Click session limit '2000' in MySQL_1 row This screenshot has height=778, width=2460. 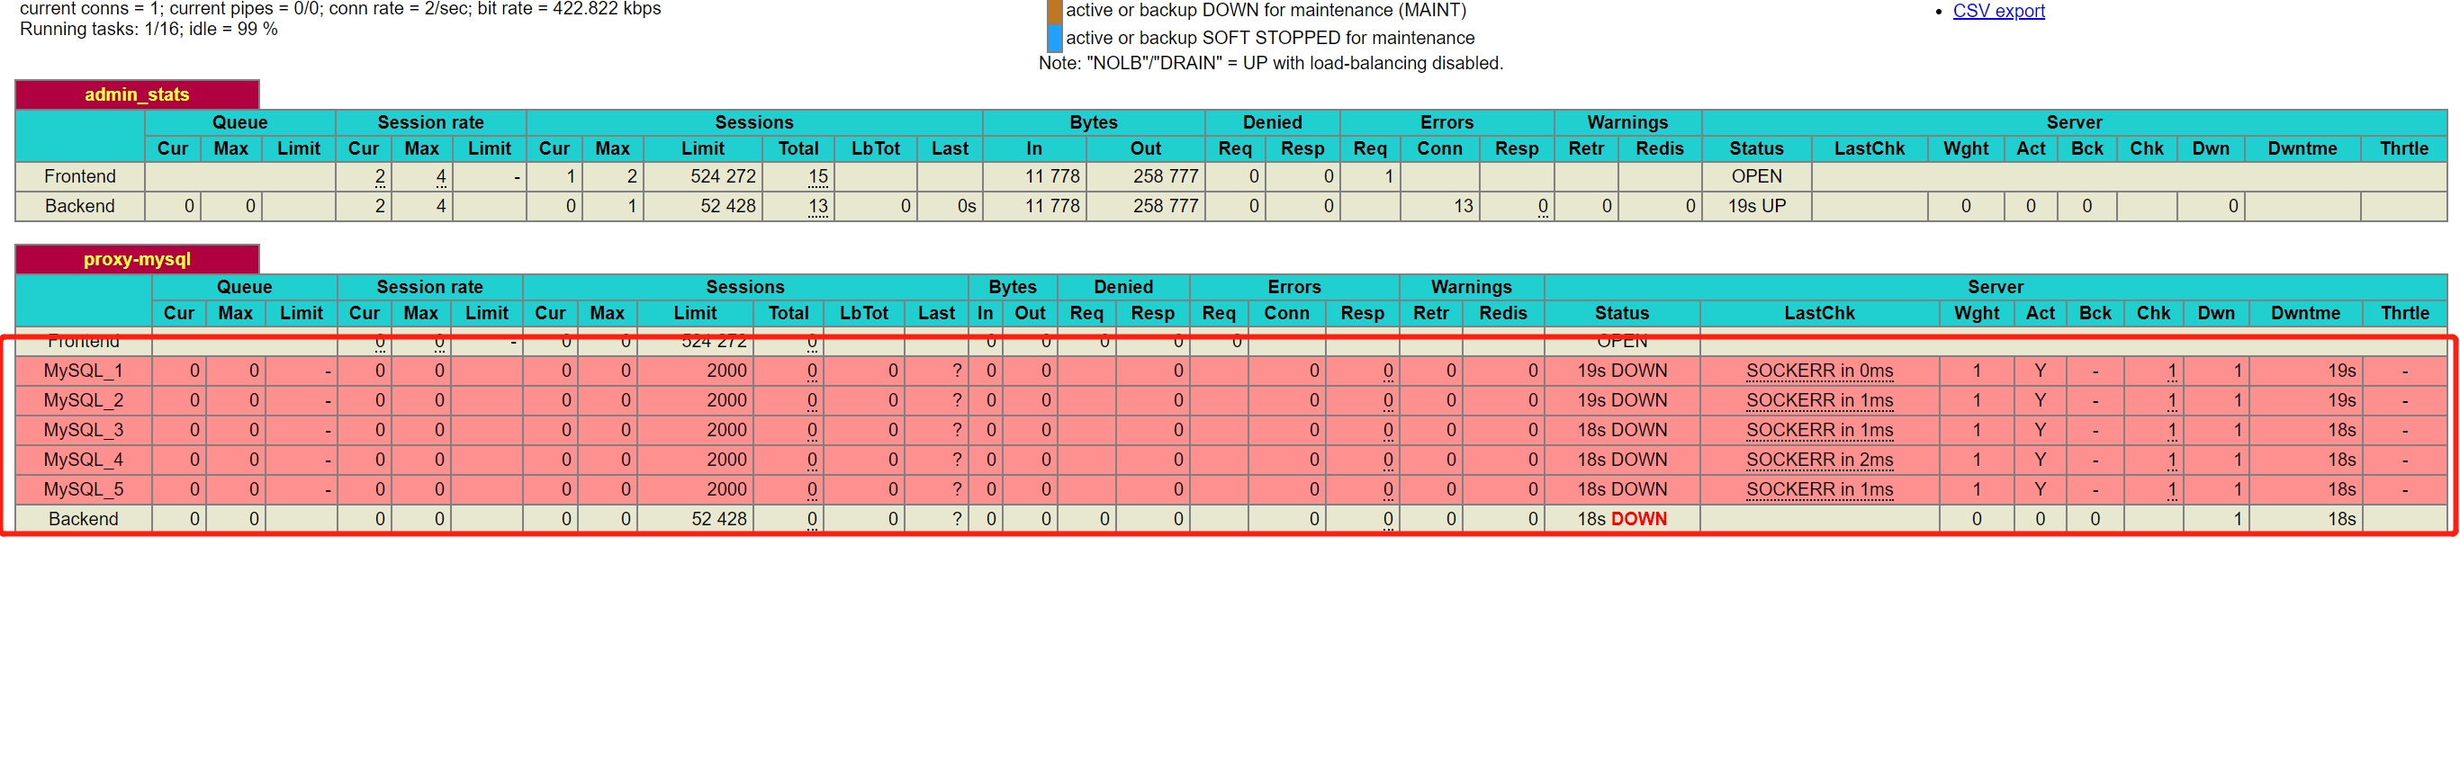tap(725, 371)
